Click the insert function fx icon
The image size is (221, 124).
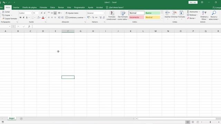tap(29, 27)
